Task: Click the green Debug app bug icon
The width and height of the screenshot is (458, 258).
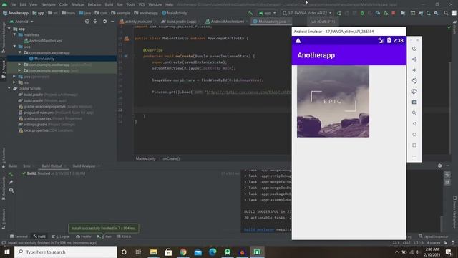Action: [x=362, y=13]
